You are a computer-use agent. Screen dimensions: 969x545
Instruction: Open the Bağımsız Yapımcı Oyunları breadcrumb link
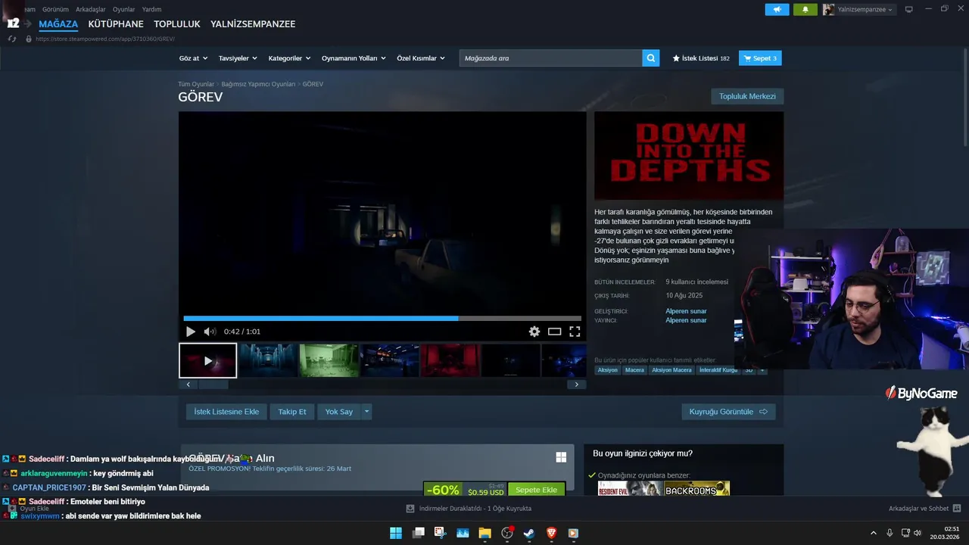click(258, 84)
